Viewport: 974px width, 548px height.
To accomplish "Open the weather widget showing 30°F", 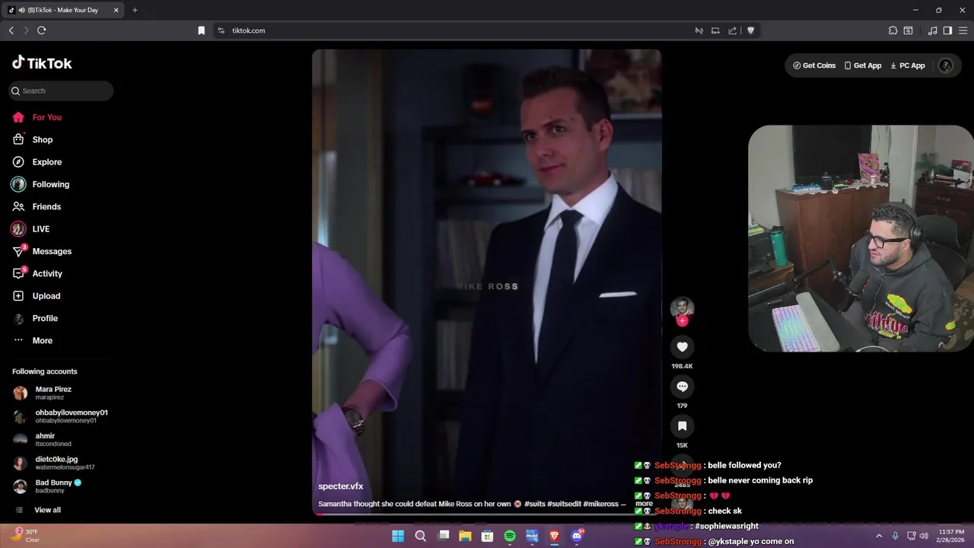I will point(24,536).
